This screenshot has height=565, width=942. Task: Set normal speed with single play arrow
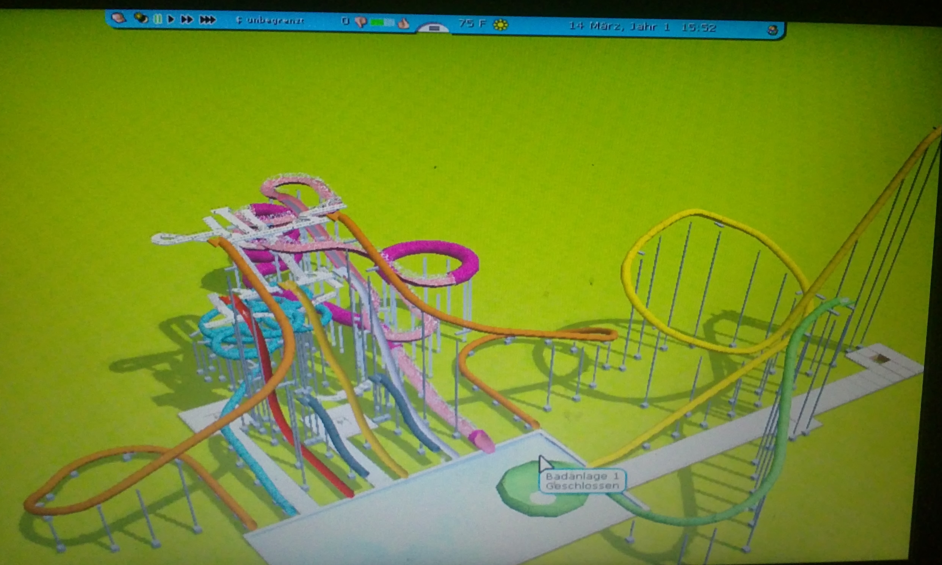click(x=171, y=19)
